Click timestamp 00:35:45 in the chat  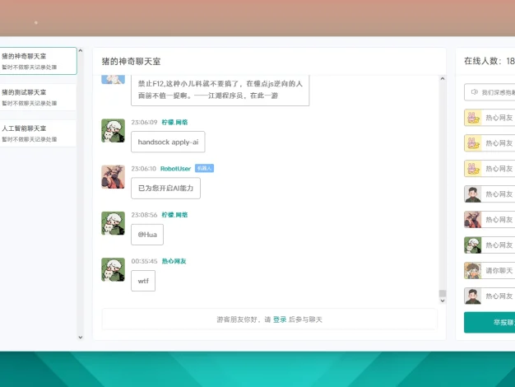144,261
